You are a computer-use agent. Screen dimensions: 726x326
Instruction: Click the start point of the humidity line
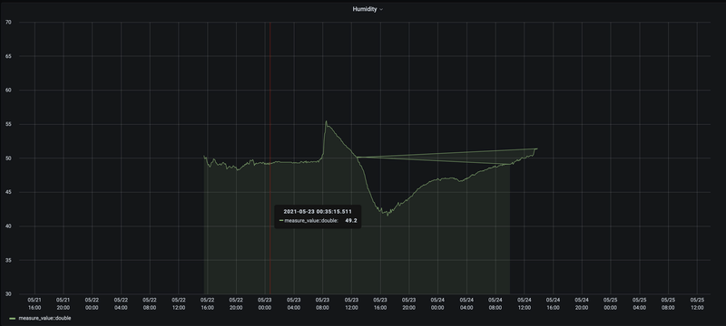click(204, 156)
